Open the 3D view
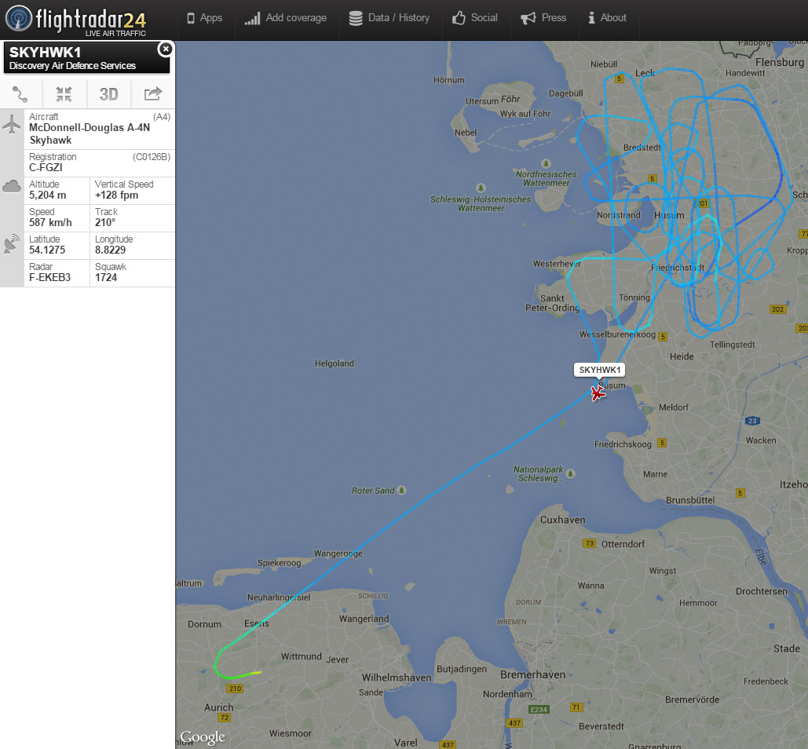 coord(108,94)
